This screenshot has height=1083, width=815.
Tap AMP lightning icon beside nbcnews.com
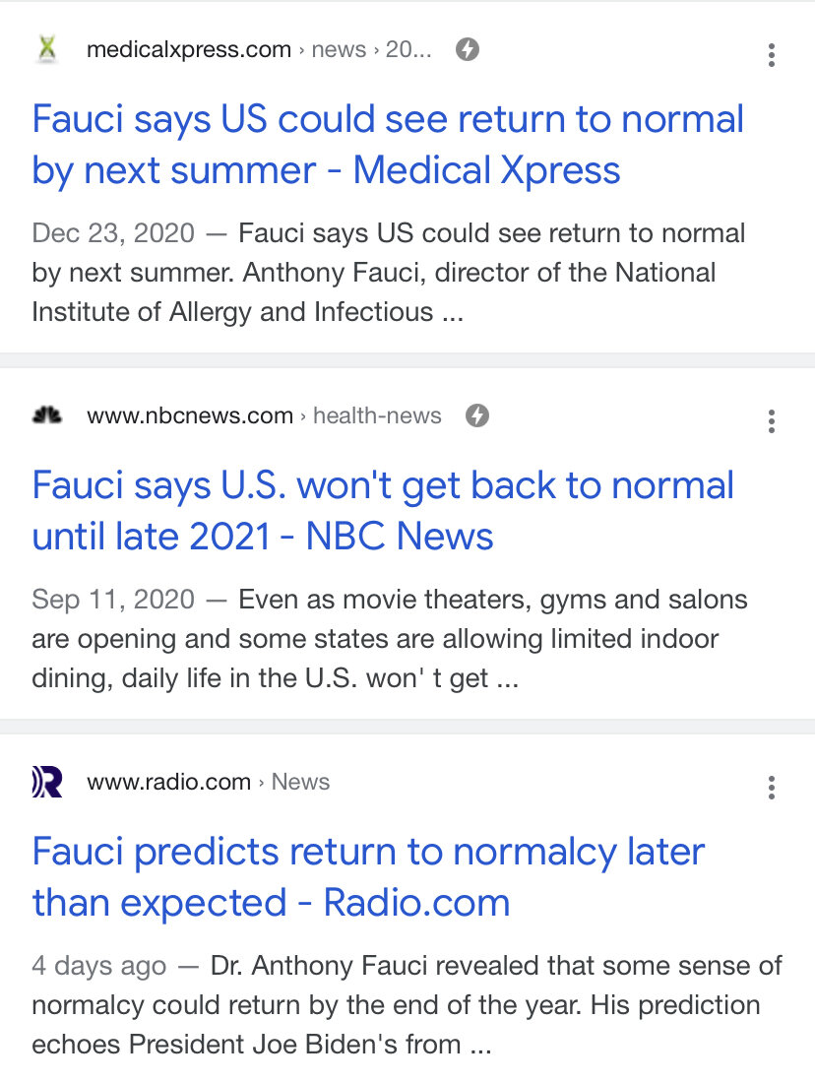(x=477, y=415)
